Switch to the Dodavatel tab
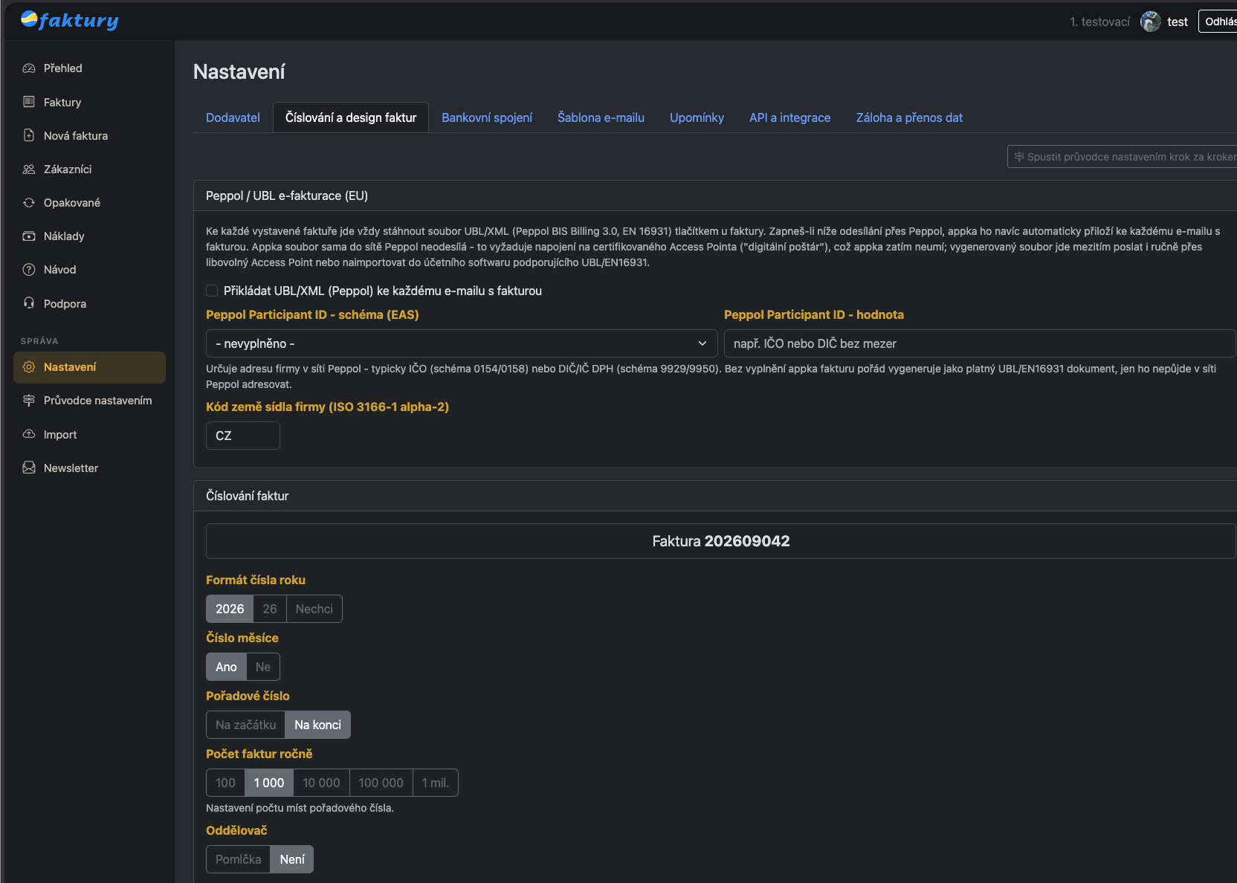1237x883 pixels. coord(233,117)
